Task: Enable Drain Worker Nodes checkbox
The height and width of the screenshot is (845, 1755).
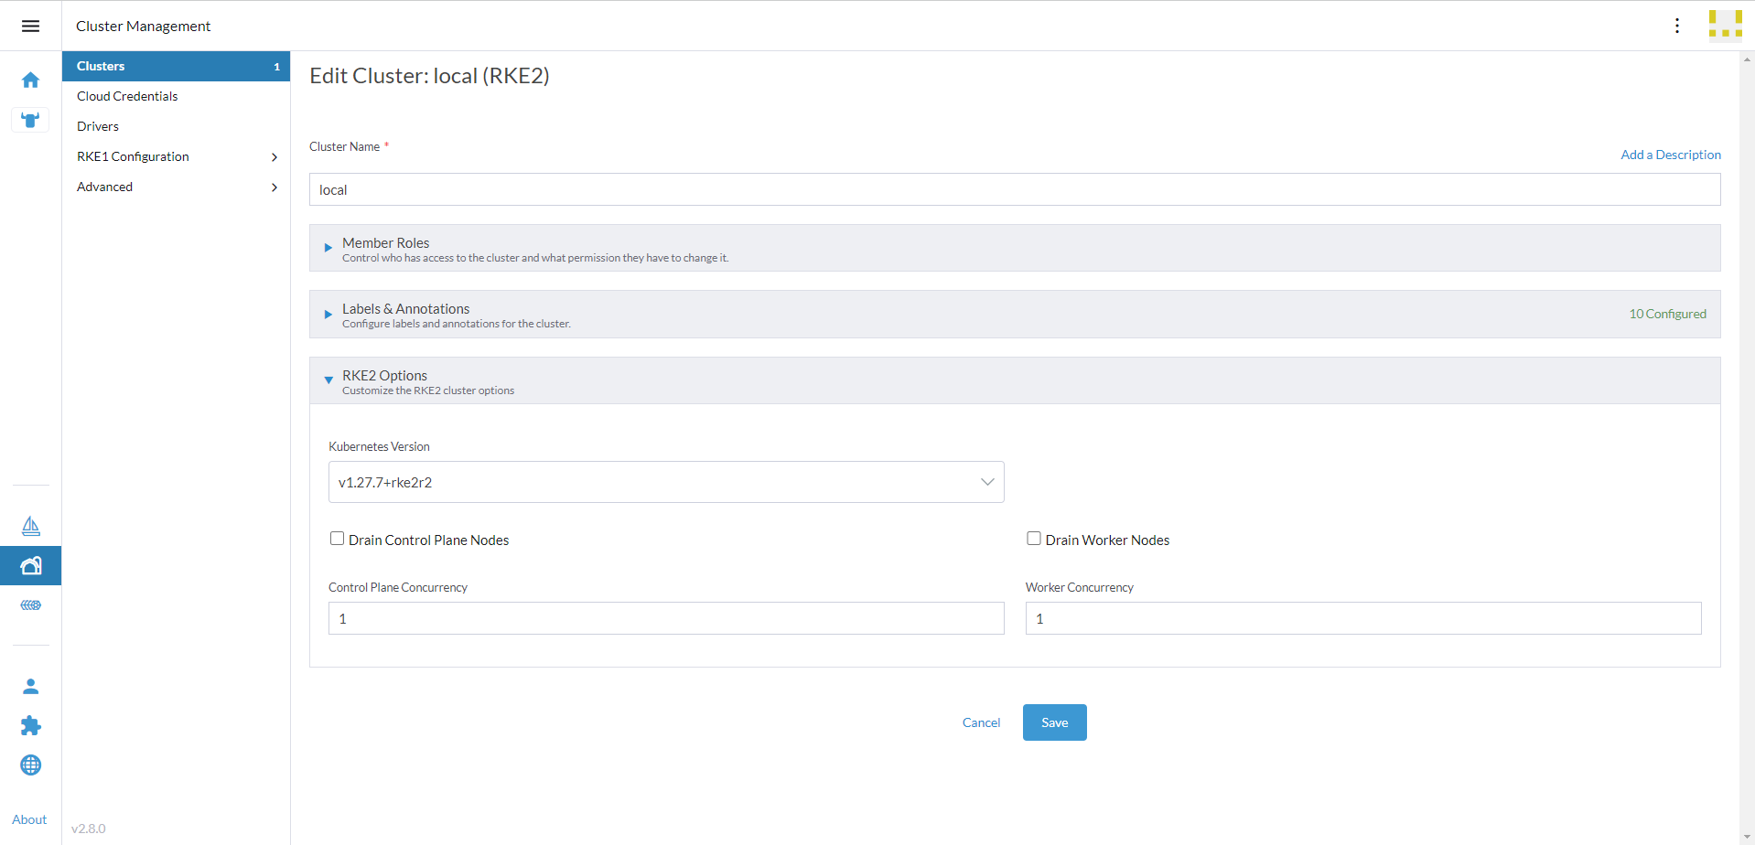Action: 1033,539
